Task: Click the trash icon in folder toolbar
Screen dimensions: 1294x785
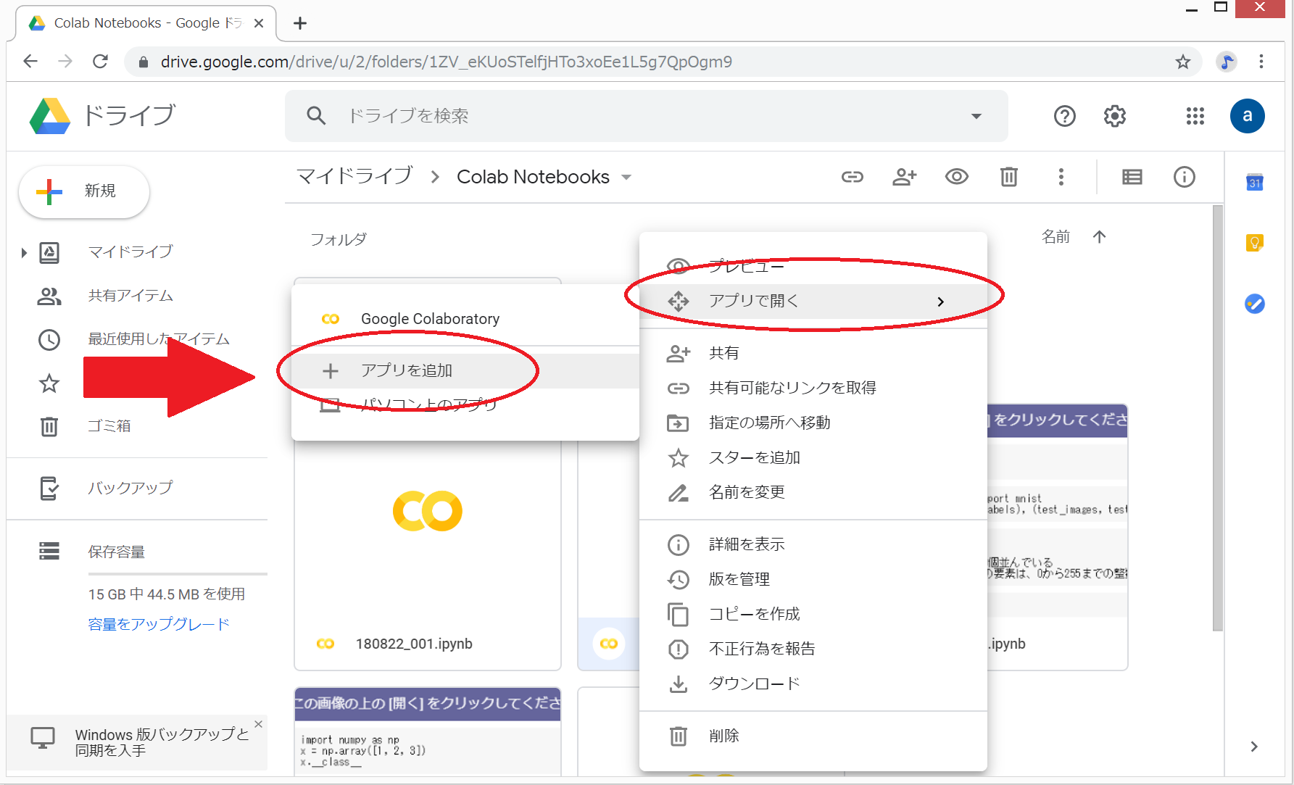Action: (x=1008, y=177)
